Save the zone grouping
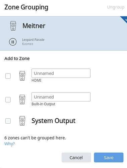The image size is (127, 168). coord(109,158)
